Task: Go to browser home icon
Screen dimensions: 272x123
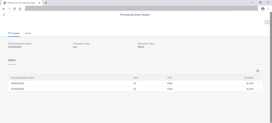Action: tap(20, 9)
